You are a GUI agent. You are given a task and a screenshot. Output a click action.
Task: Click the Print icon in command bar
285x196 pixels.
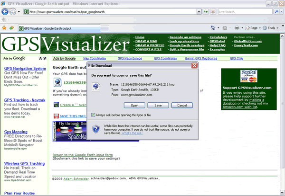click(x=237, y=28)
